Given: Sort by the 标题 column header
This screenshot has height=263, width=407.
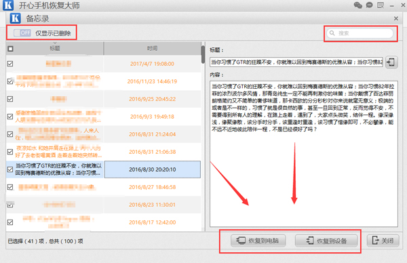Looking at the screenshot, I should point(55,48).
